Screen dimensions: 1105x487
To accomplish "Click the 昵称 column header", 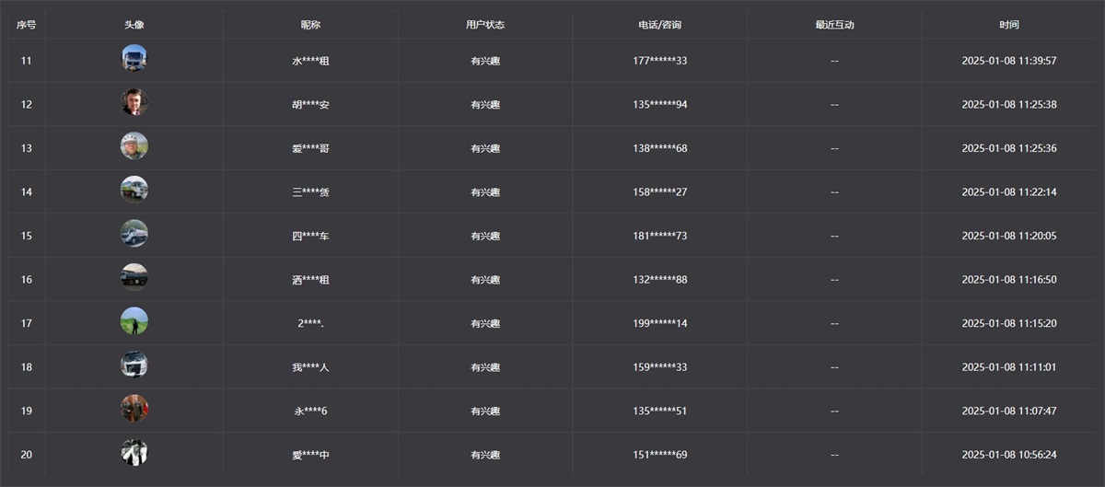I will (310, 25).
